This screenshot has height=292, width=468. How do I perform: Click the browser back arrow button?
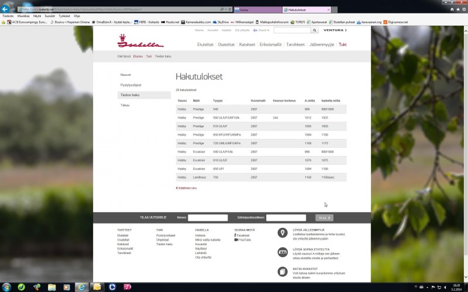[x=6, y=10]
